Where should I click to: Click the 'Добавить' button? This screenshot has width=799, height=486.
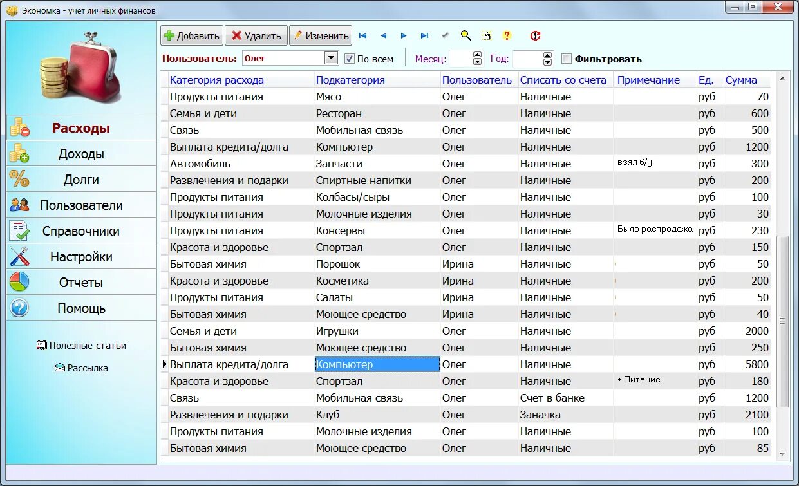tap(192, 36)
